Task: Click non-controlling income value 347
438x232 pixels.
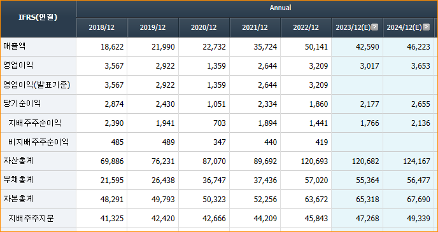Action: (220, 142)
